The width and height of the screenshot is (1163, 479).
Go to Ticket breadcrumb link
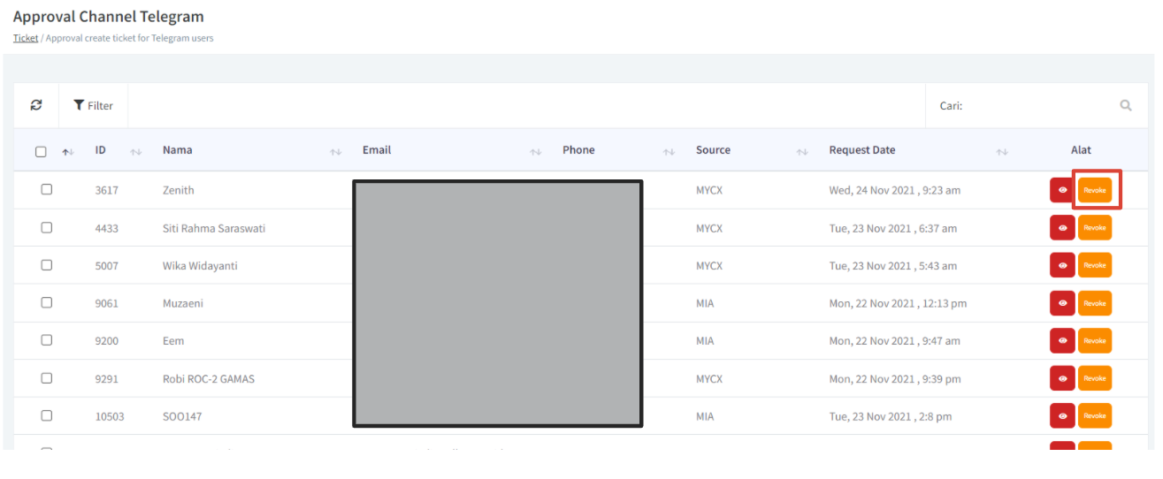[x=26, y=38]
